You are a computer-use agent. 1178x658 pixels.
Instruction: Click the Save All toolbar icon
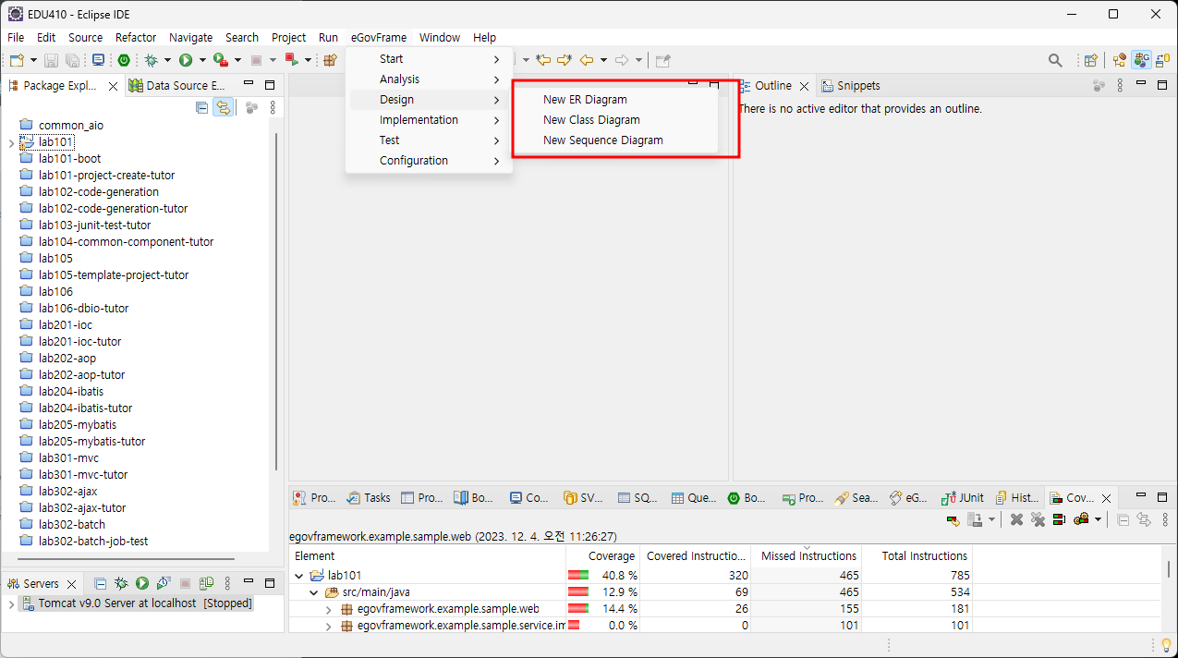pos(72,60)
